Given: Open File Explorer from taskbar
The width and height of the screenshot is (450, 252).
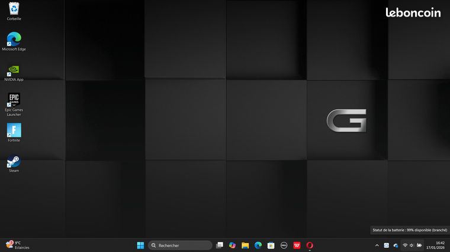Looking at the screenshot, I should [x=245, y=245].
